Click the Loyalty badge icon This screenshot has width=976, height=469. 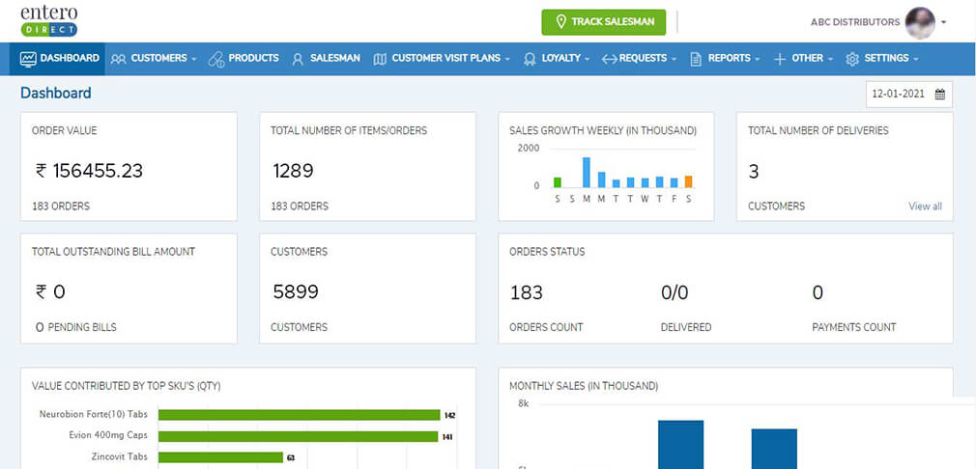pyautogui.click(x=530, y=59)
